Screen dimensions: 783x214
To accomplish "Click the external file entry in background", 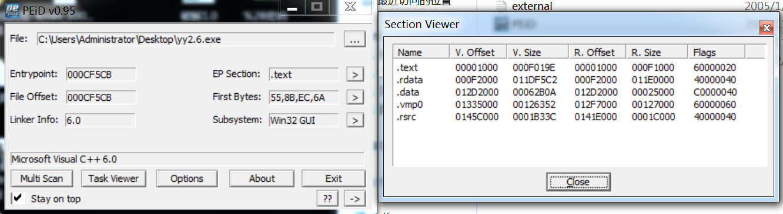I will [532, 6].
